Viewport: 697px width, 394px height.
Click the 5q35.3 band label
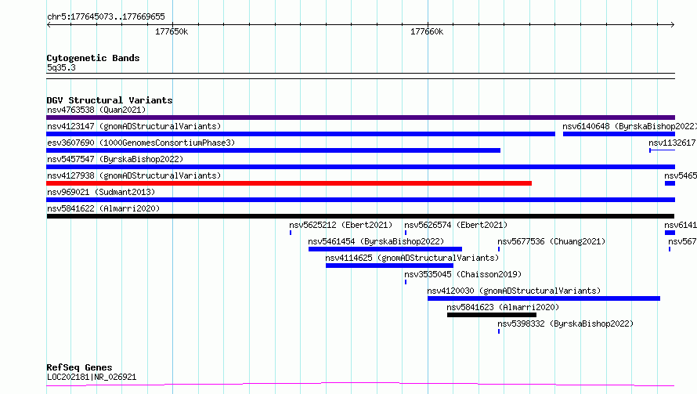click(x=61, y=67)
